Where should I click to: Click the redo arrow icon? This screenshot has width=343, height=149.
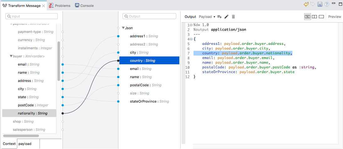pos(313,4)
